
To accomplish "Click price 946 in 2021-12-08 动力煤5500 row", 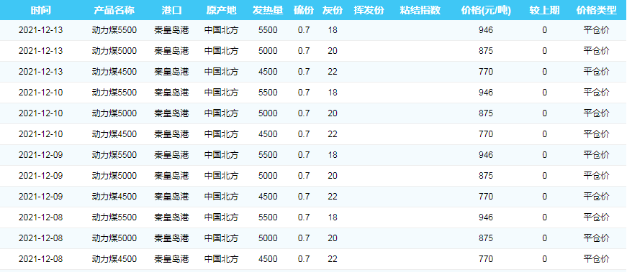I will tap(486, 217).
